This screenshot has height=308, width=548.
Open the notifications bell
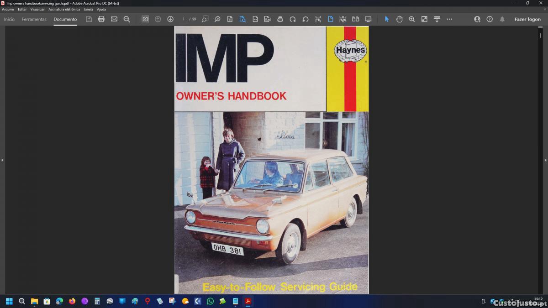[x=502, y=19]
